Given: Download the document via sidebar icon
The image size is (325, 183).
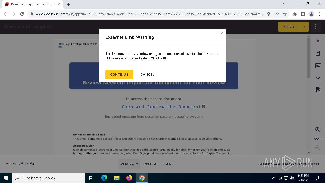Looking at the screenshot, I should pos(318,78).
